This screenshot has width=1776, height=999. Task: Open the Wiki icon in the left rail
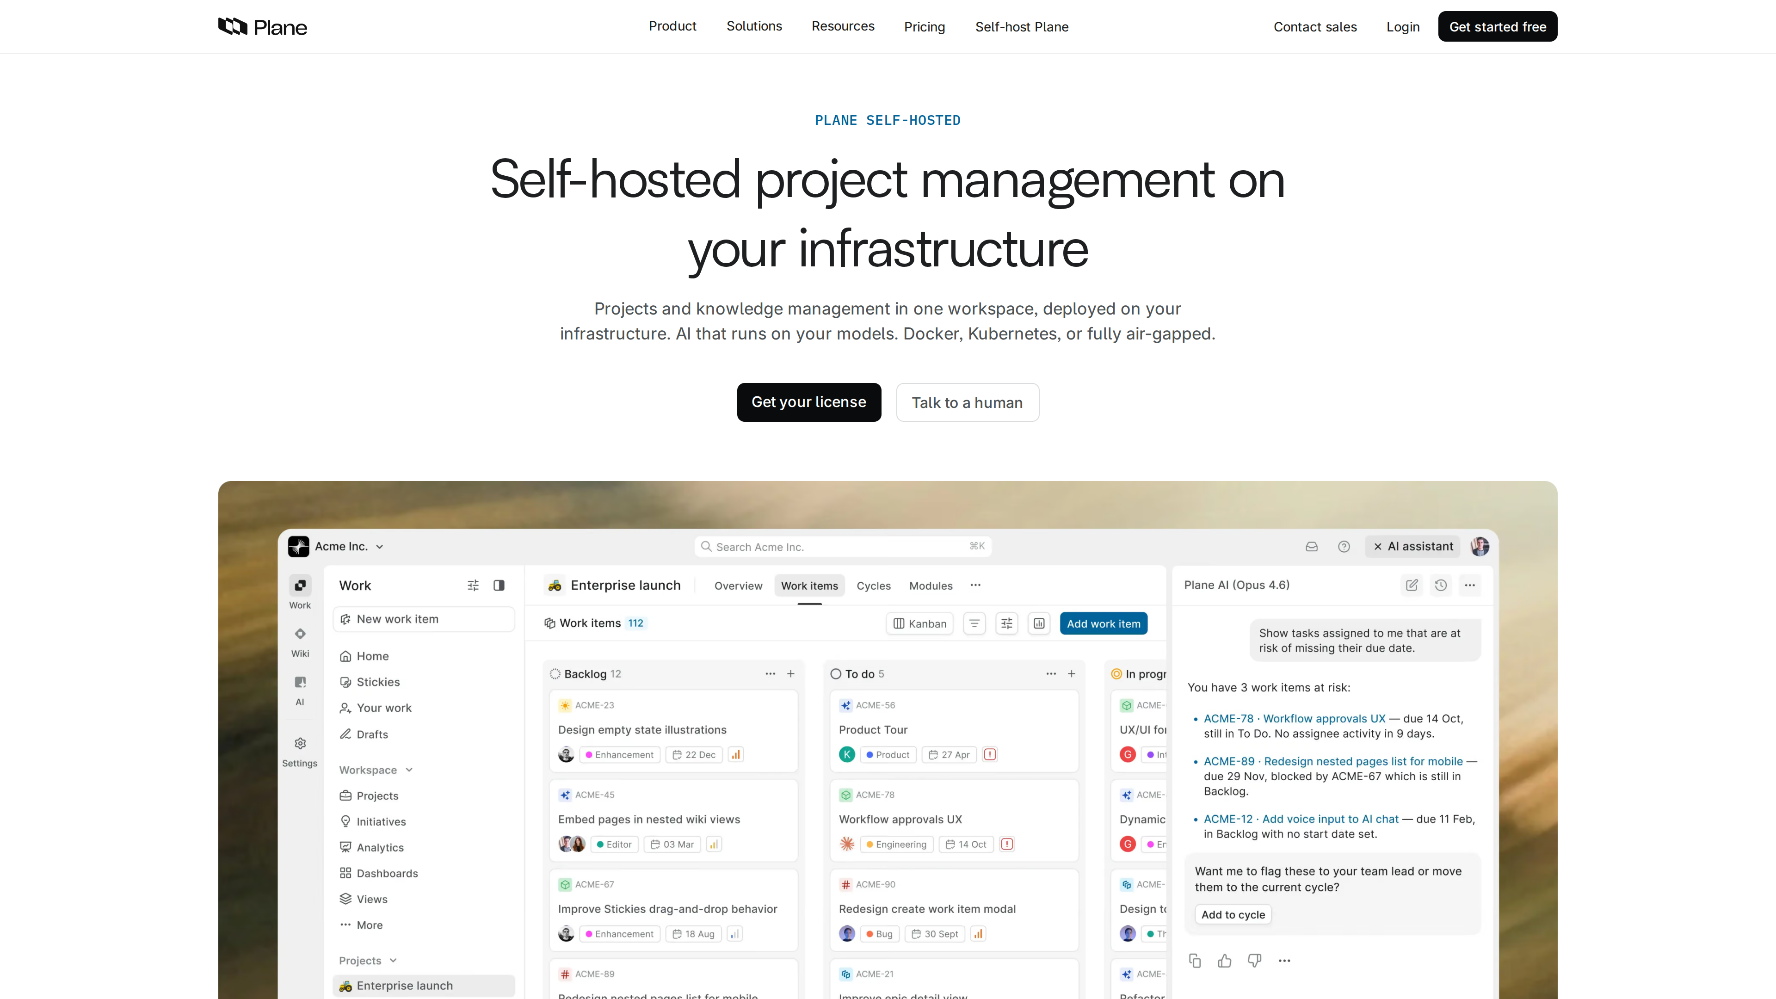coord(300,634)
